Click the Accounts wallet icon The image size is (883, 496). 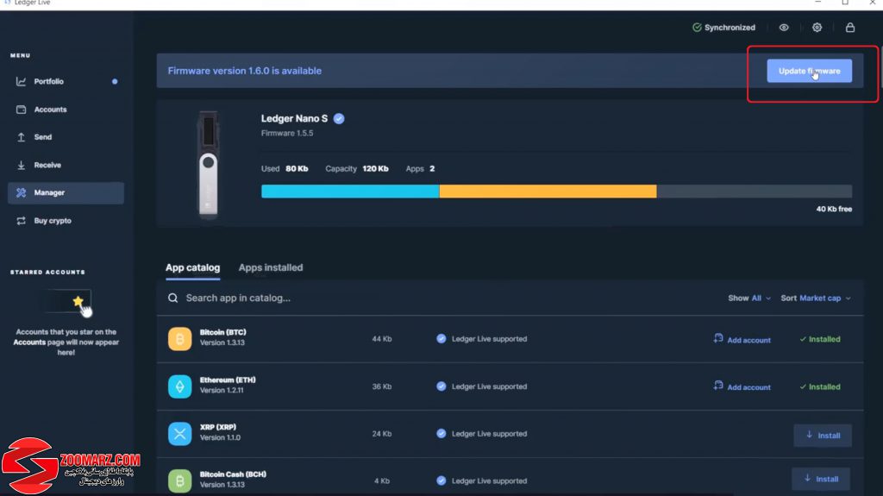click(21, 110)
